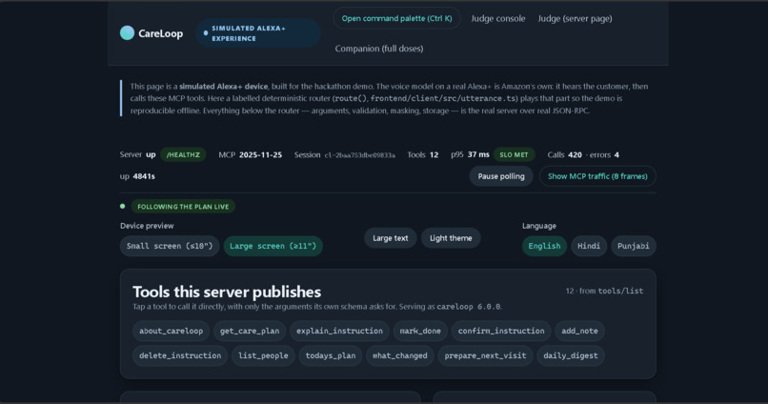768x404 pixels.
Task: Call the explain_instruction tool
Action: [x=339, y=331]
